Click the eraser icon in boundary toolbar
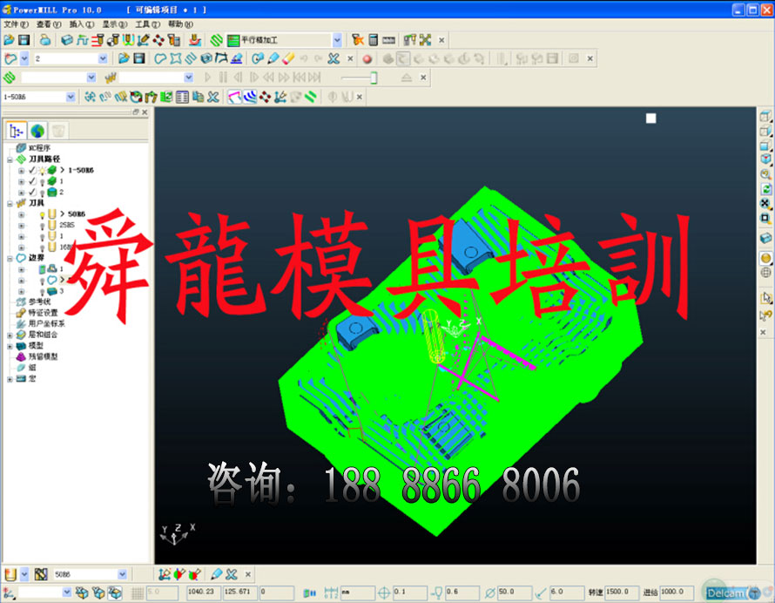 (x=289, y=58)
